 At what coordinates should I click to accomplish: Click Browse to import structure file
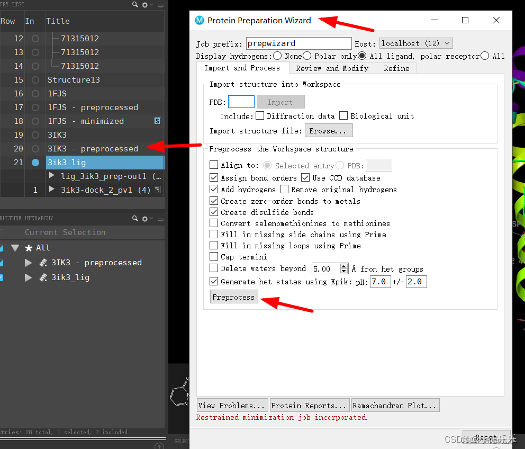click(x=329, y=131)
